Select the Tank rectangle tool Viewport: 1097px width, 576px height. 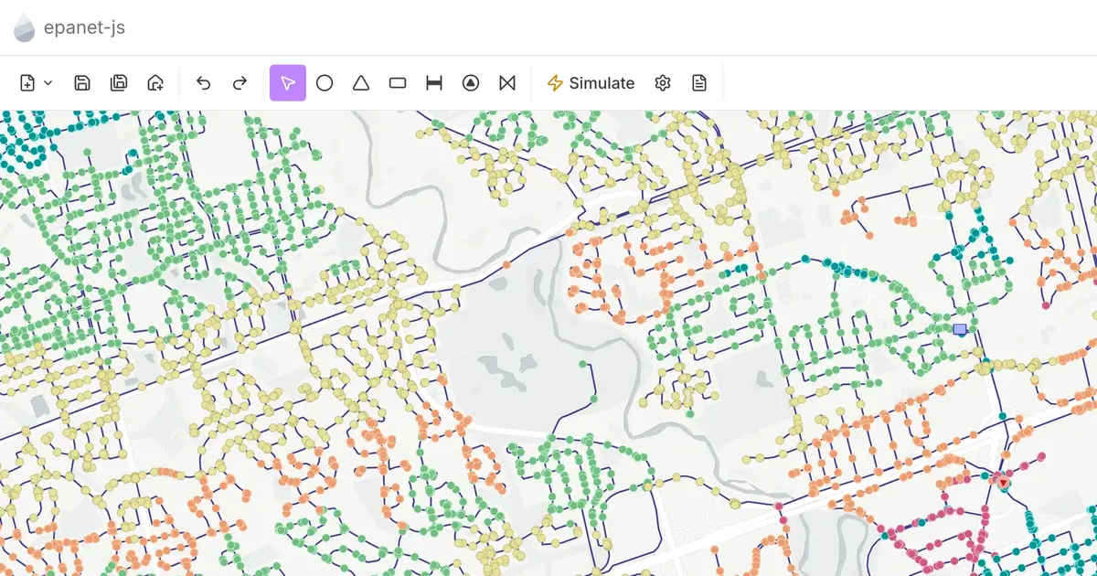(398, 83)
